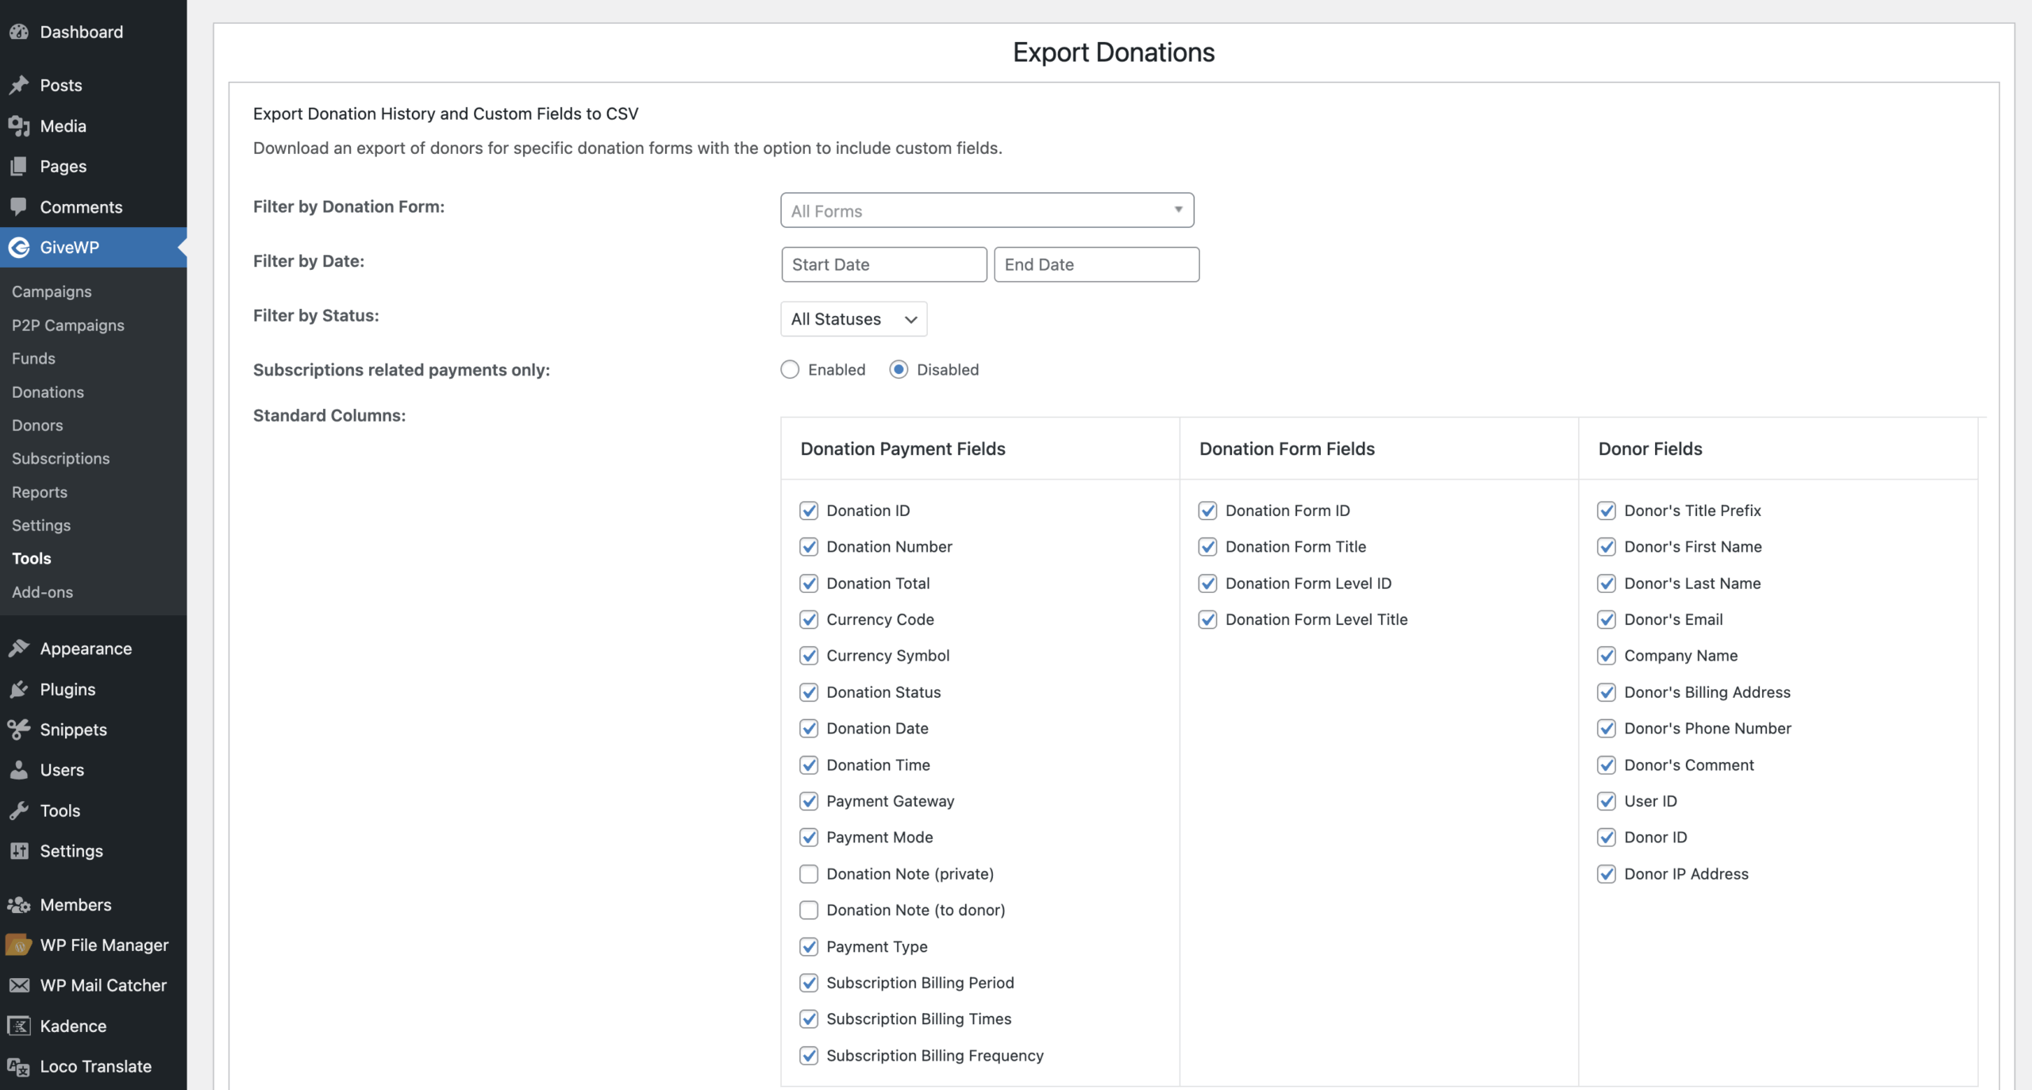This screenshot has width=2032, height=1090.
Task: Enable subscriptions related payments only
Action: (791, 369)
